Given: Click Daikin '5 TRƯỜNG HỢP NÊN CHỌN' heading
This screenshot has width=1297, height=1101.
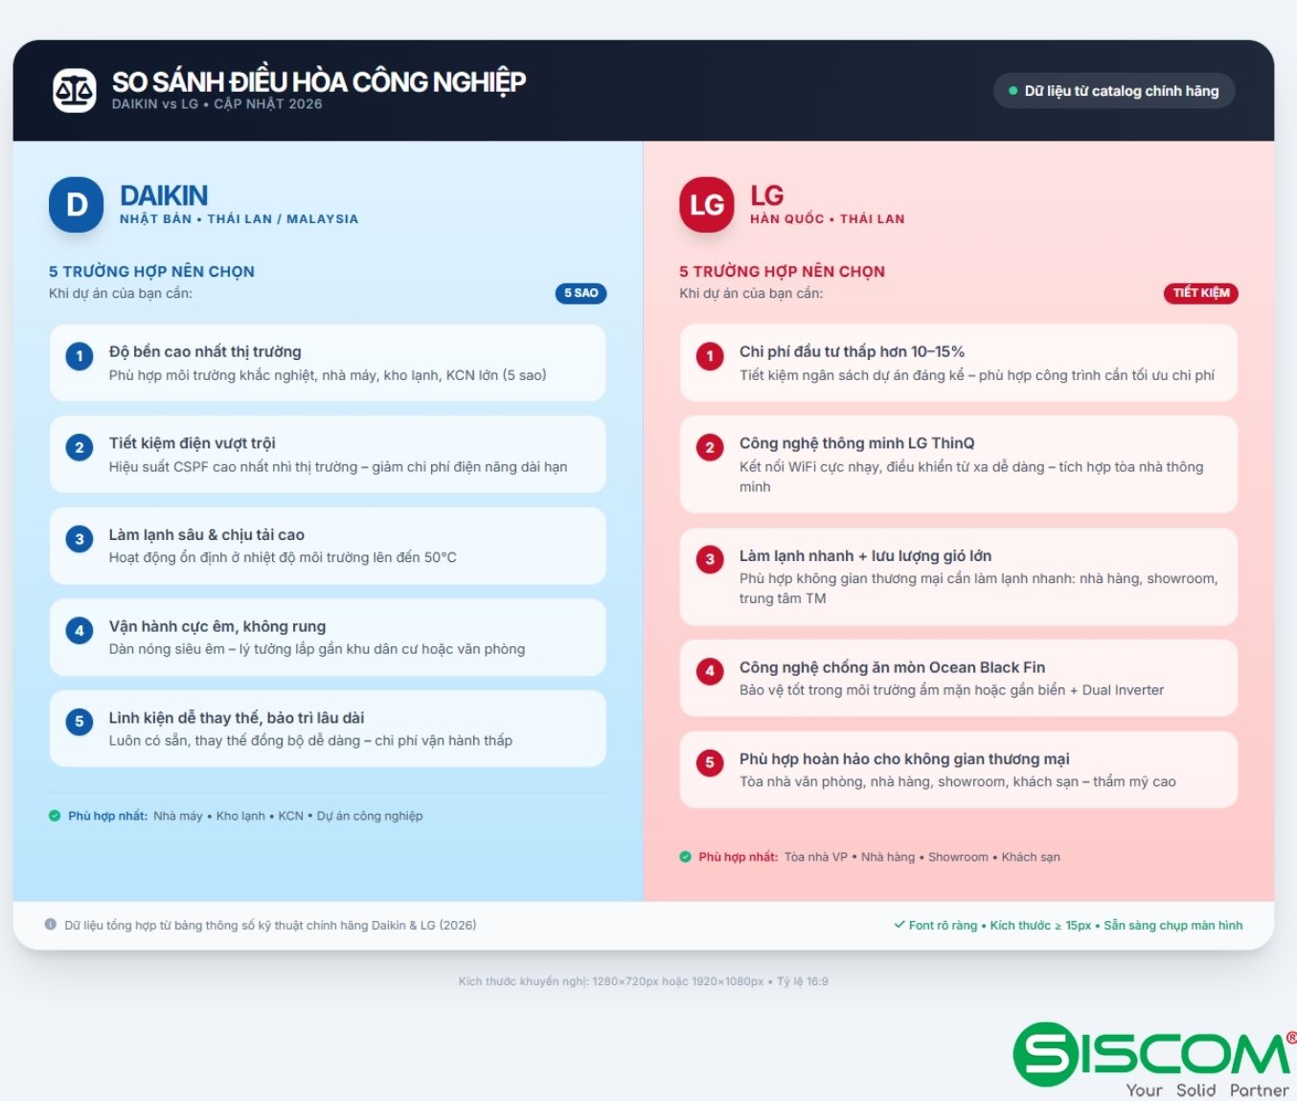Looking at the screenshot, I should [152, 272].
